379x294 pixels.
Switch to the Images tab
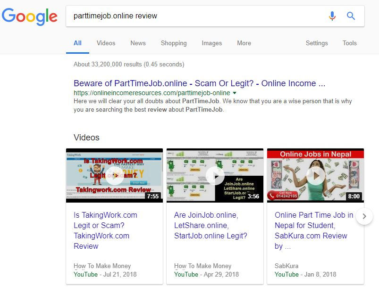pyautogui.click(x=212, y=43)
